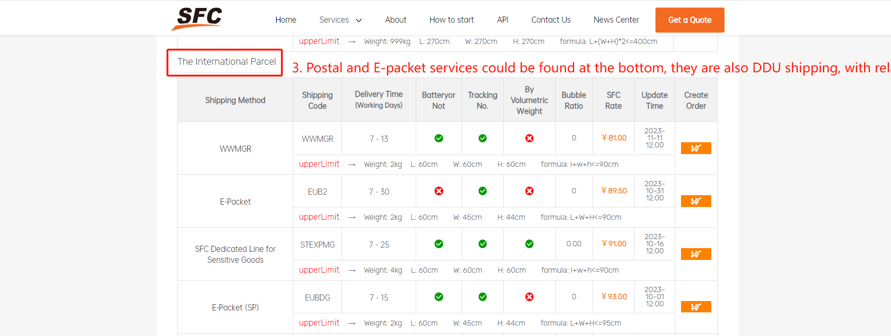Click Contact Us in the navigation
The height and width of the screenshot is (336, 891).
point(551,20)
